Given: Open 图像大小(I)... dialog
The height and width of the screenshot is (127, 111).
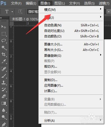Looking at the screenshot, I should coord(71,44).
